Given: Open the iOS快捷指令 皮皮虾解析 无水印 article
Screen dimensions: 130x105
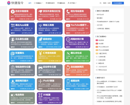Looking at the screenshot, I should point(107,87).
